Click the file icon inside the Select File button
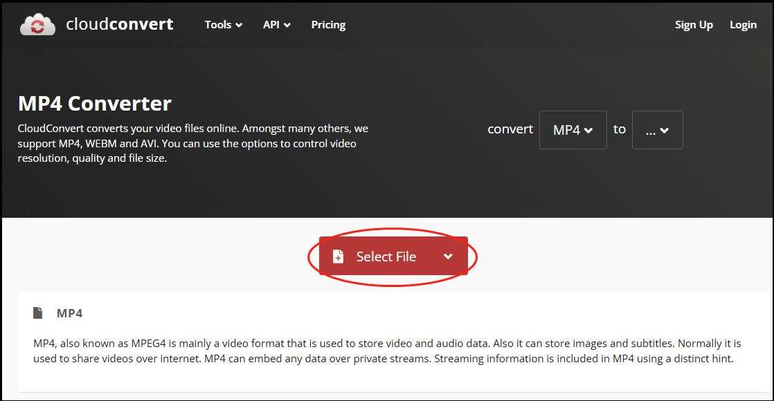This screenshot has width=774, height=401. point(339,256)
